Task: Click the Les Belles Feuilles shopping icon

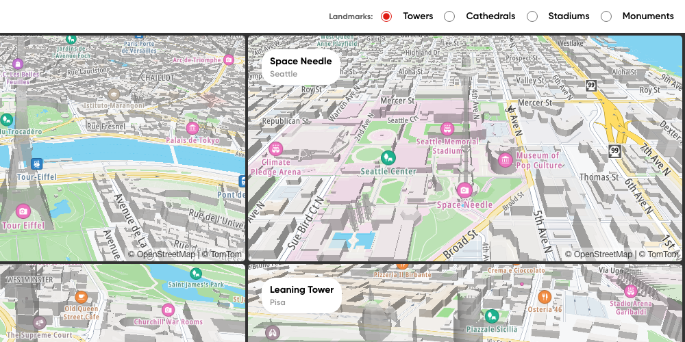Action: coord(18,64)
